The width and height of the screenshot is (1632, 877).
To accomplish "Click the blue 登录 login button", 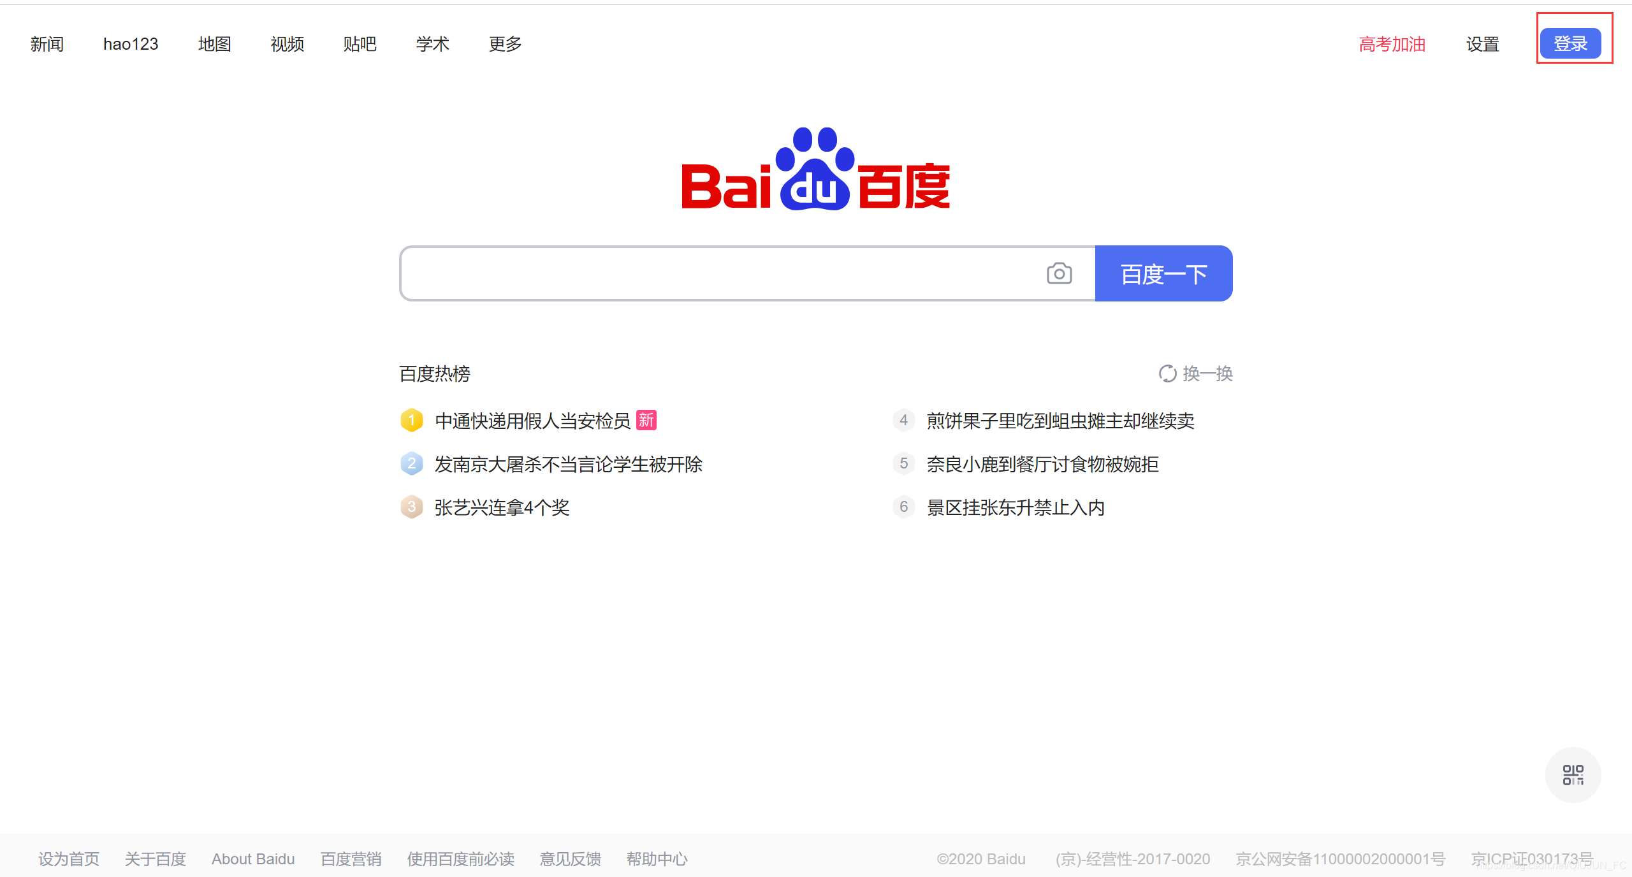I will tap(1570, 43).
